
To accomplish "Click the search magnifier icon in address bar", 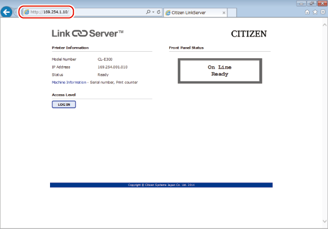I will 148,12.
